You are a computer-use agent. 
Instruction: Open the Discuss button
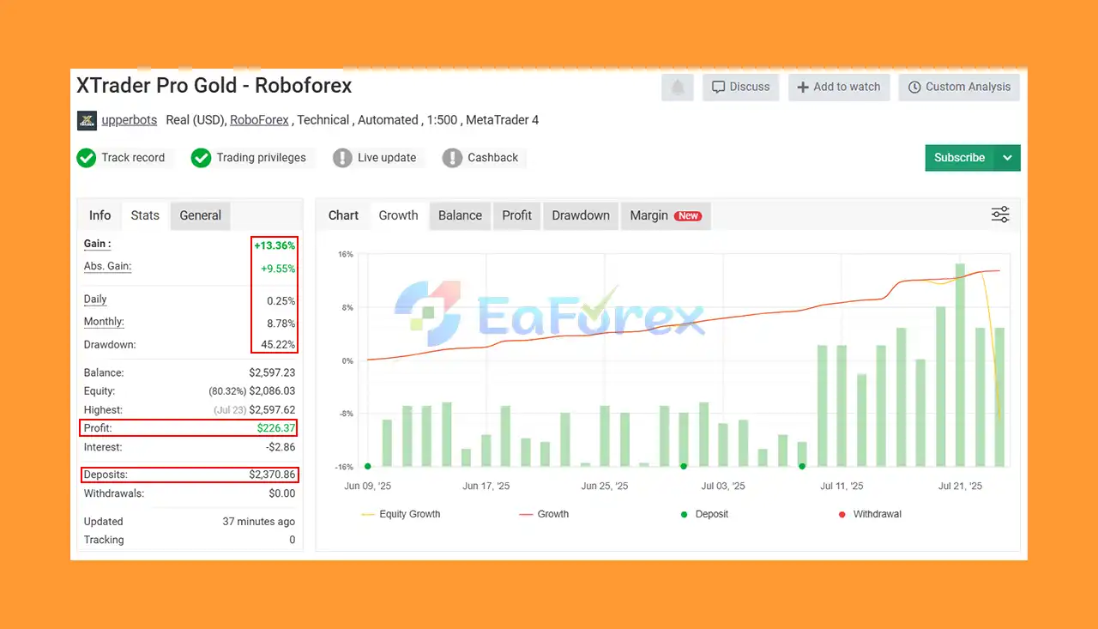[741, 88]
